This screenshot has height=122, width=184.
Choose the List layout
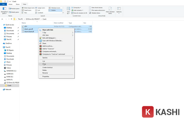pos(38,10)
